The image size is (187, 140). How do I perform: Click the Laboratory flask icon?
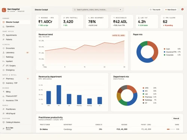[4, 53]
